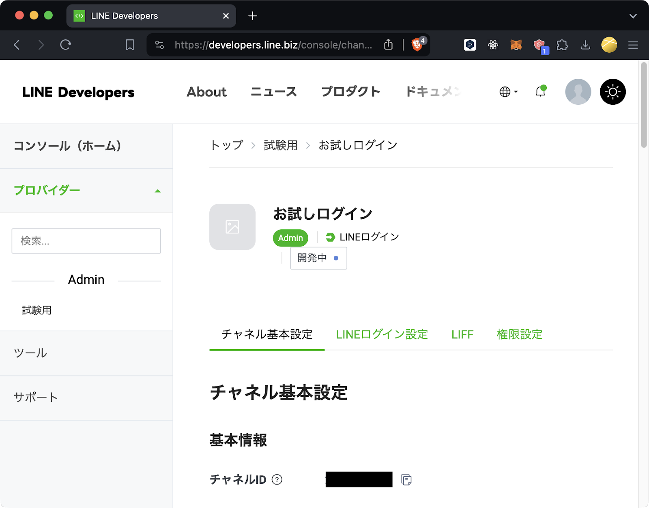649x508 pixels.
Task: Open a new tab with the plus button
Action: pos(253,16)
